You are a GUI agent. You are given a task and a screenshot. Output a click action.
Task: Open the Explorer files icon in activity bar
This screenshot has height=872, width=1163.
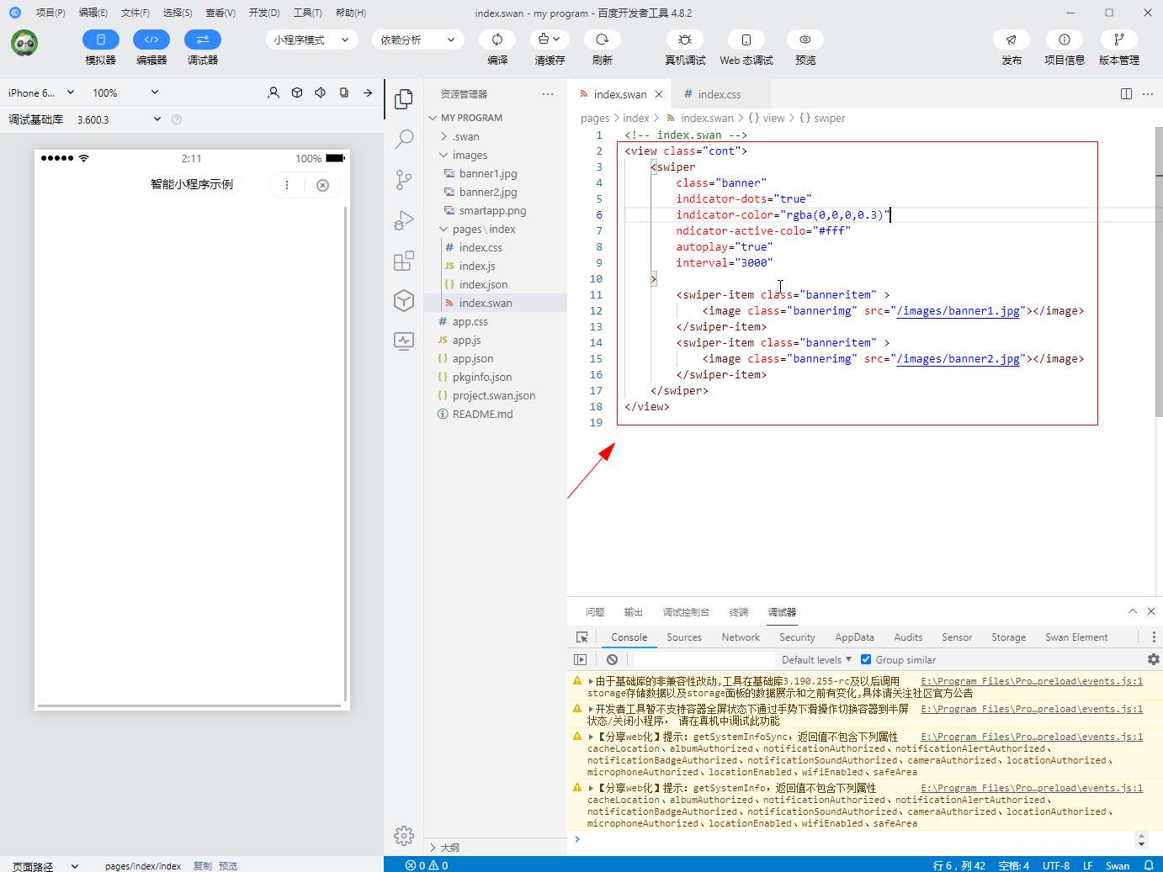[404, 99]
